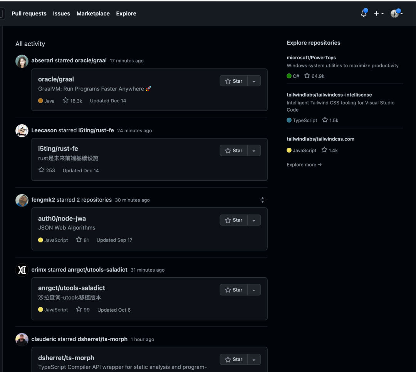
Task: Open crimx user link
Action: pyautogui.click(x=39, y=270)
